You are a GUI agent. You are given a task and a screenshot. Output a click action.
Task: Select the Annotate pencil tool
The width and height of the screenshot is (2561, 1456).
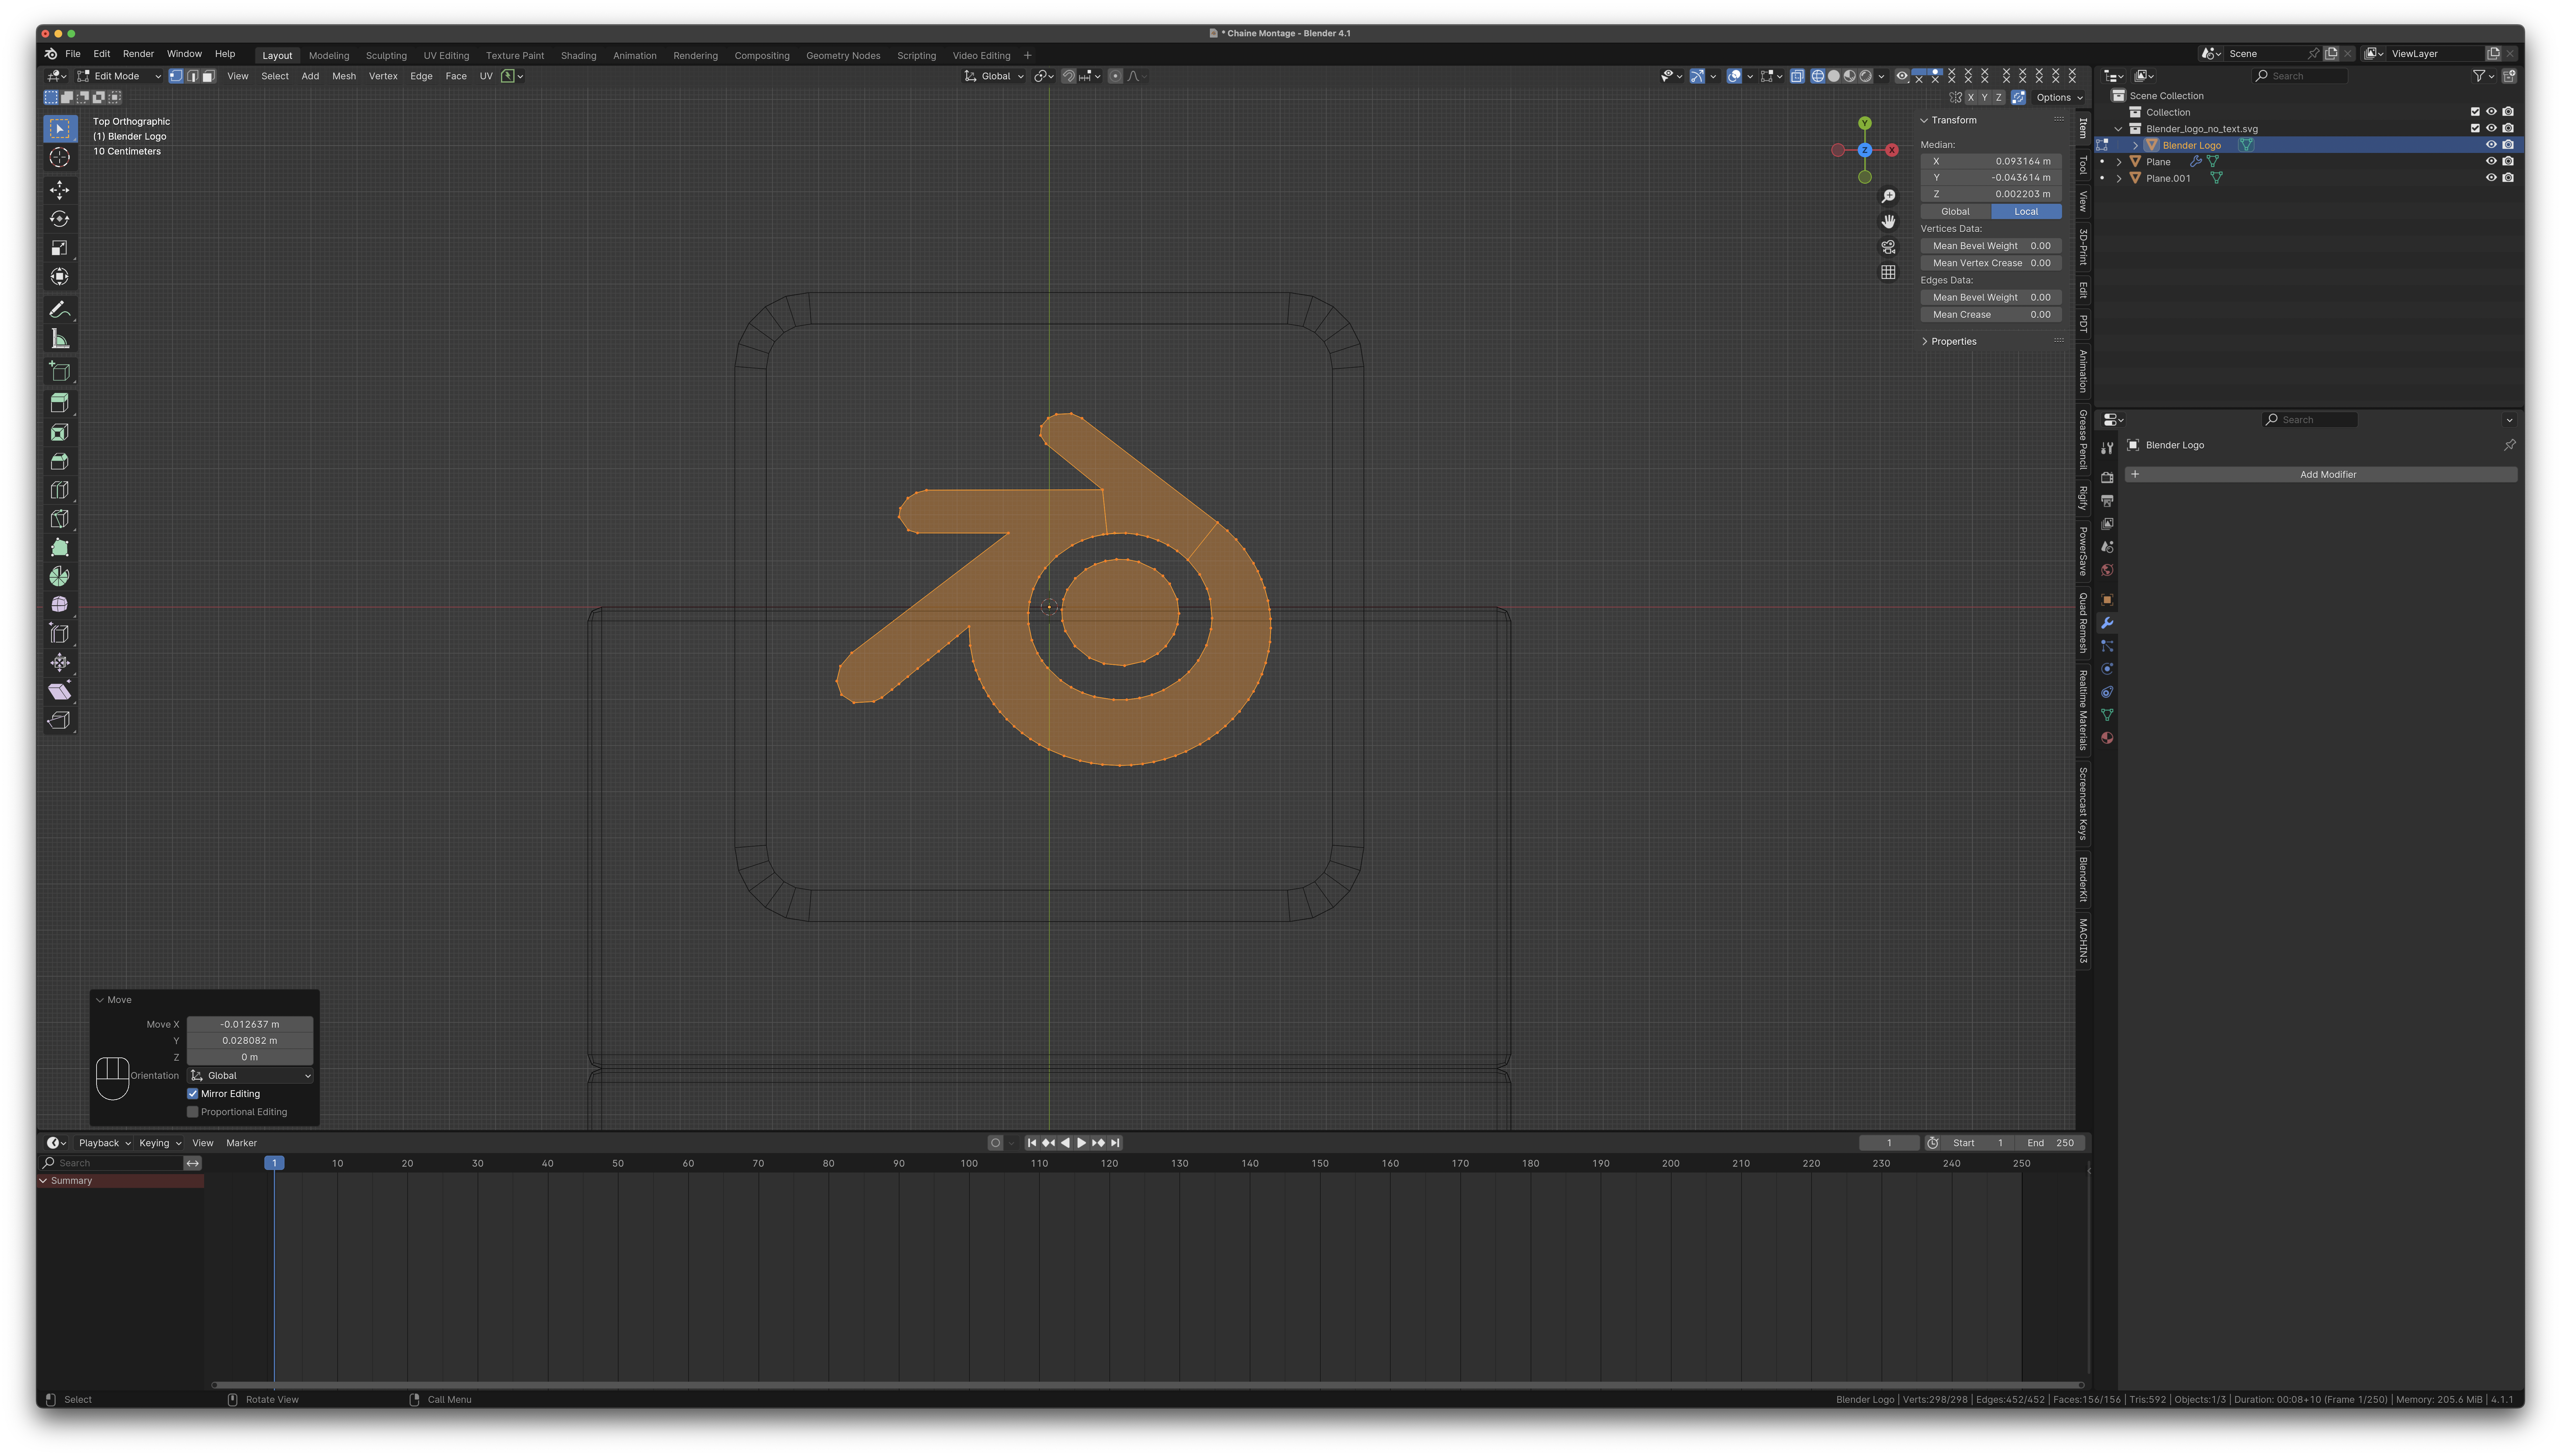click(60, 310)
